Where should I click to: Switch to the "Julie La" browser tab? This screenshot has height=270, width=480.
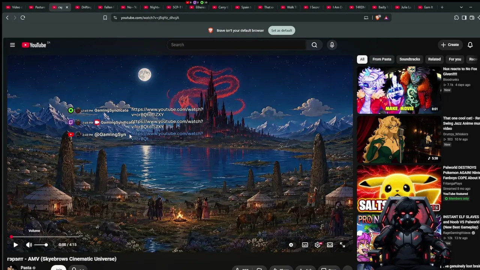[x=403, y=7]
